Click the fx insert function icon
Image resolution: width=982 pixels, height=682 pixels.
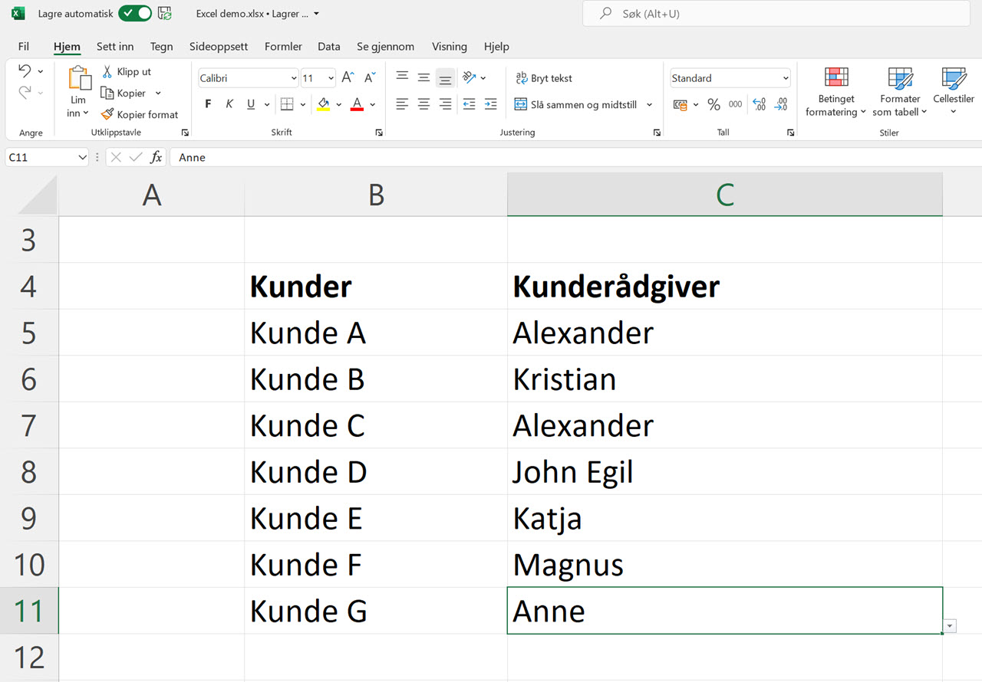point(156,157)
